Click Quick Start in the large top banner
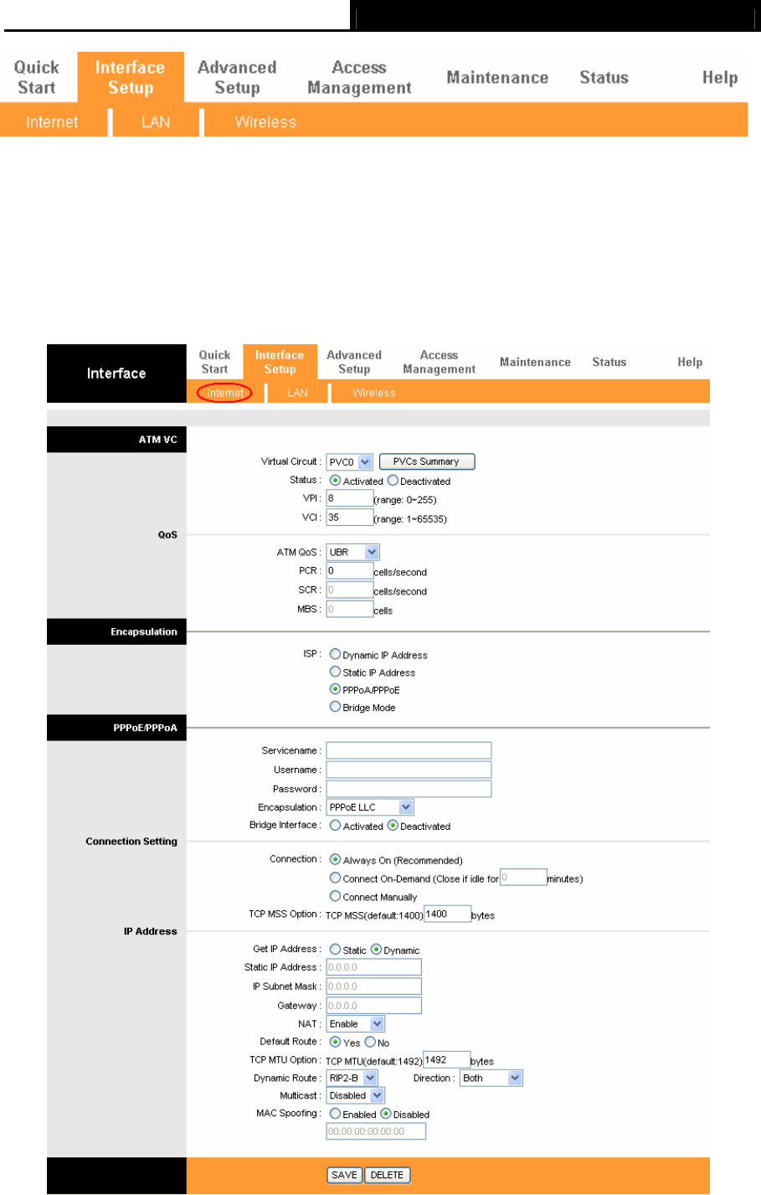Image resolution: width=761 pixels, height=1195 pixels. coord(37,78)
